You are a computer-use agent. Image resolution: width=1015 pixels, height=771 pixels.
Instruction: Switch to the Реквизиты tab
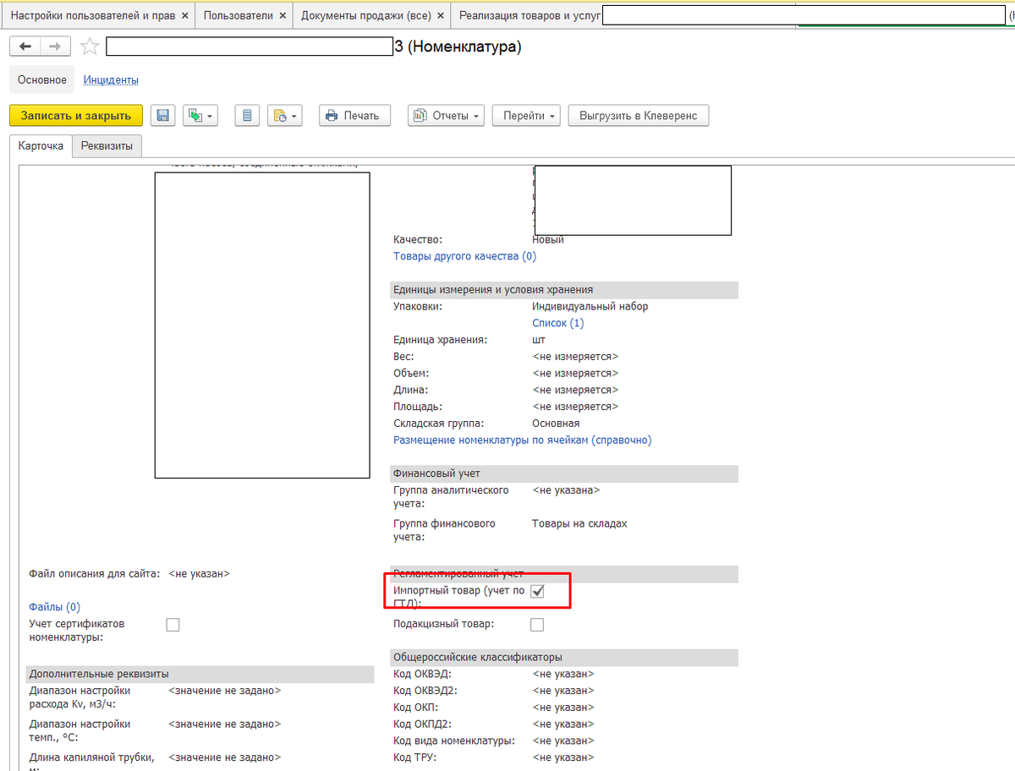click(x=107, y=146)
